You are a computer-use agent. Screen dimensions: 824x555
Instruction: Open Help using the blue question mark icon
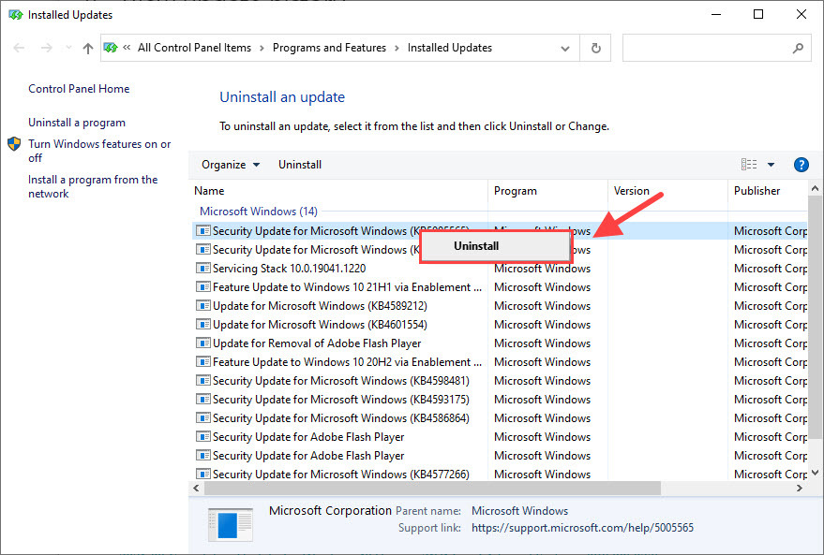tap(801, 164)
